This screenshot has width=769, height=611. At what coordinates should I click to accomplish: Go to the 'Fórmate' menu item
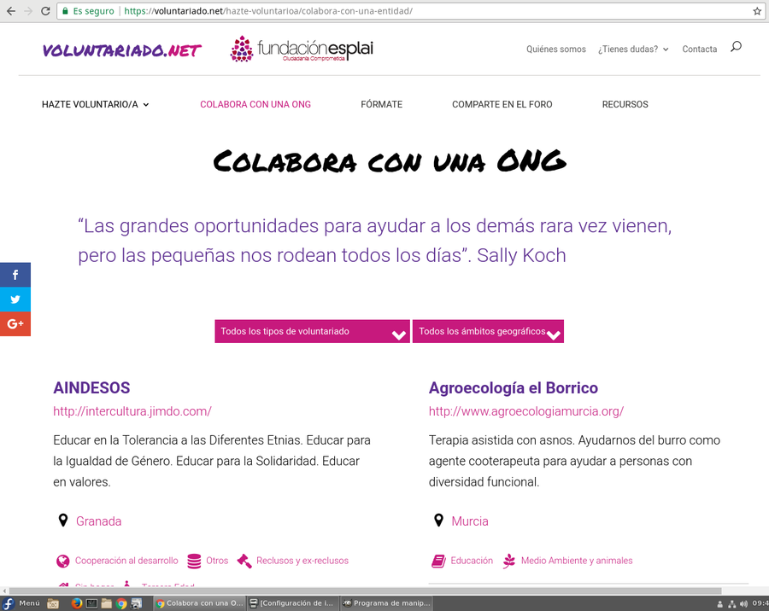click(381, 104)
